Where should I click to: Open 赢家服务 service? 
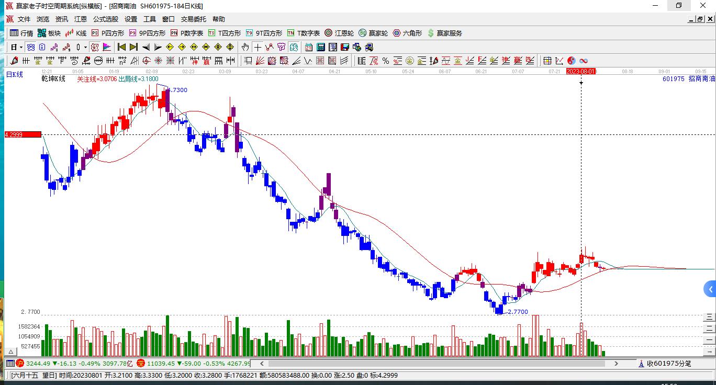coord(445,33)
